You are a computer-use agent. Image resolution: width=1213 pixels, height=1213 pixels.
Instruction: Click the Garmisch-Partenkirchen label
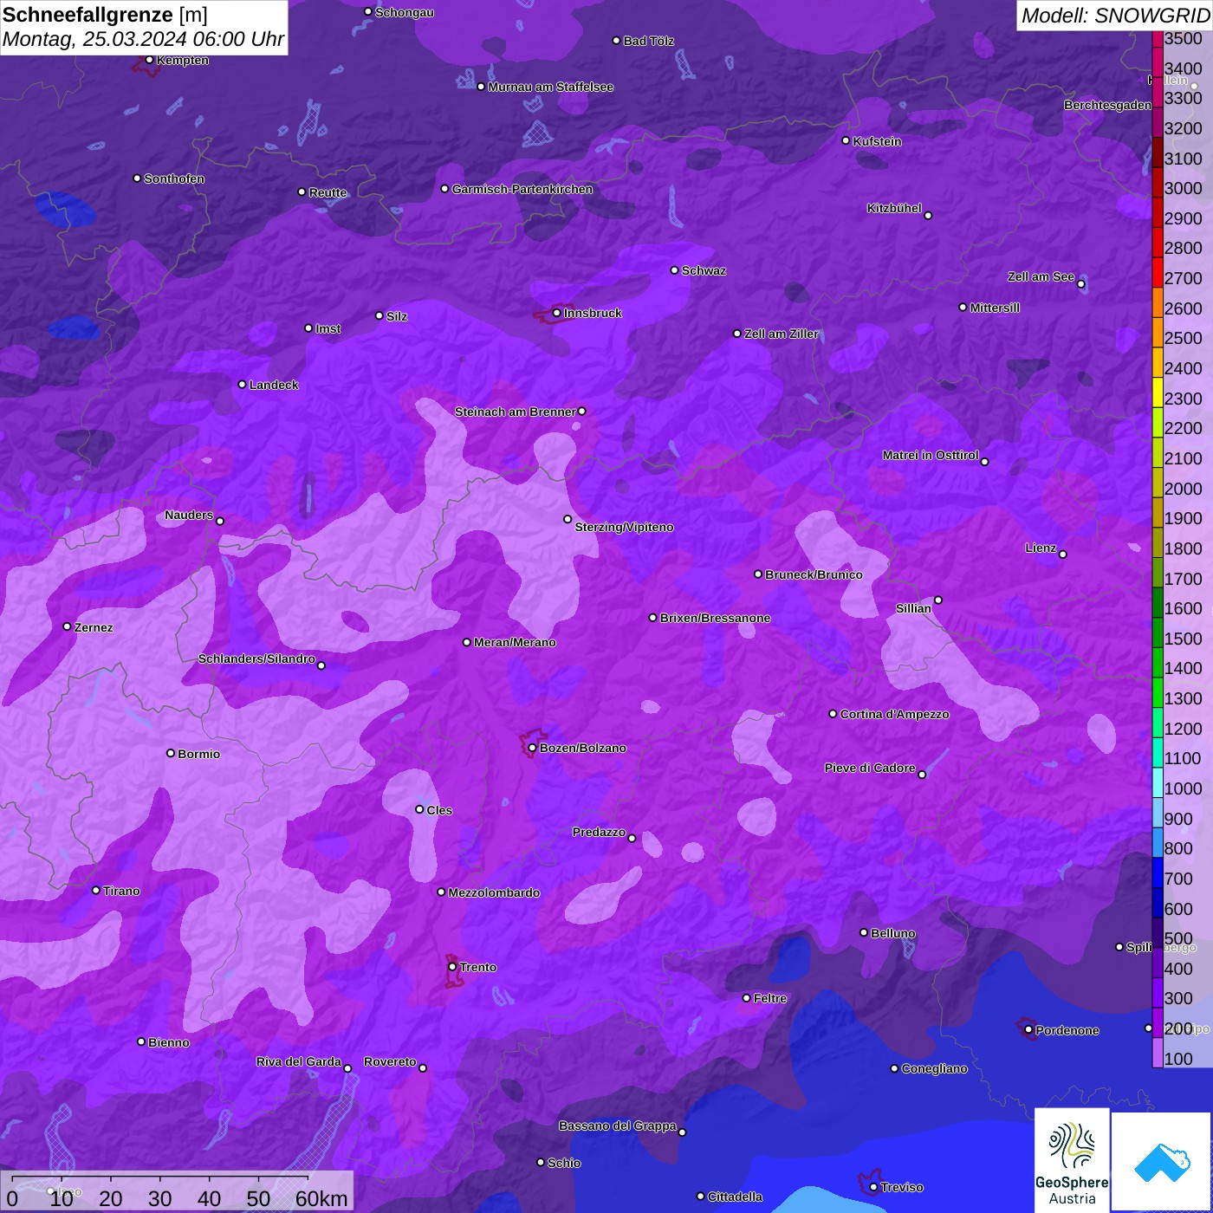(x=522, y=189)
